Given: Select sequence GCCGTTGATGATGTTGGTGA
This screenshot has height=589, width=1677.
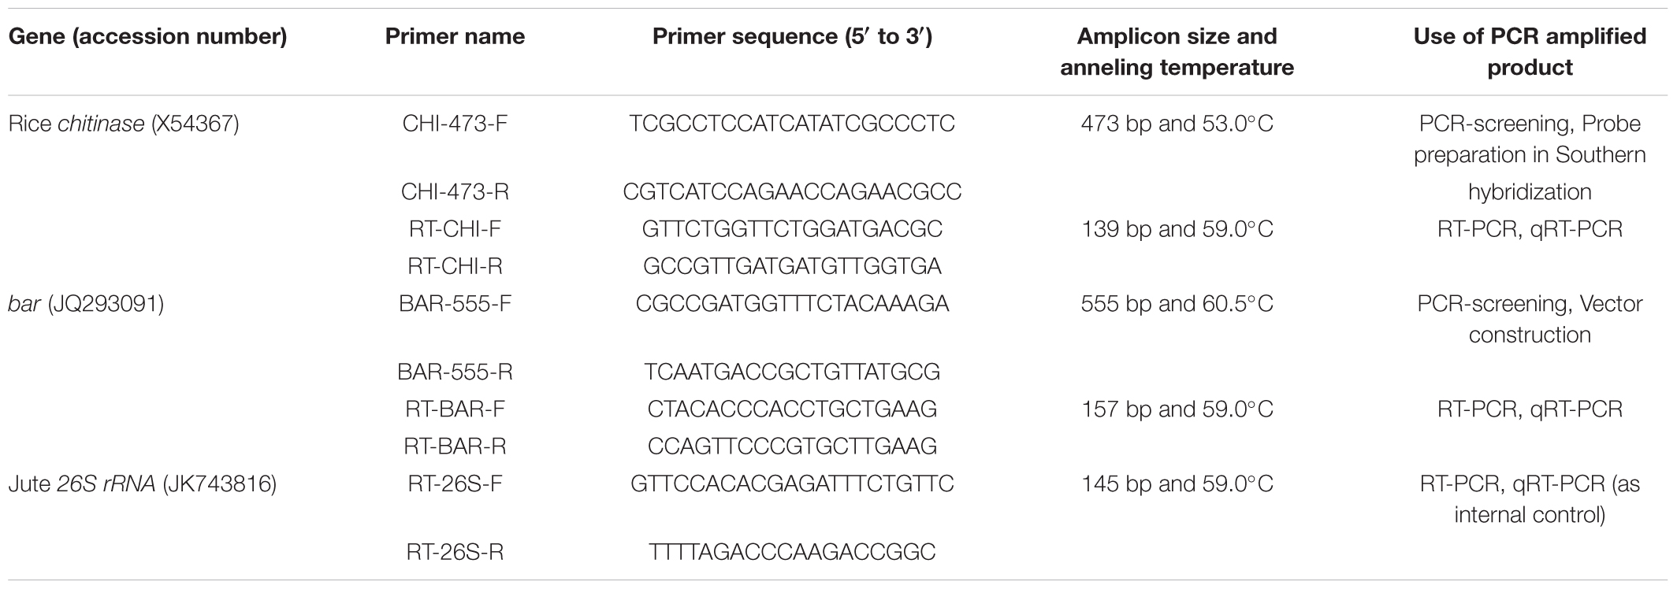Looking at the screenshot, I should point(792,266).
